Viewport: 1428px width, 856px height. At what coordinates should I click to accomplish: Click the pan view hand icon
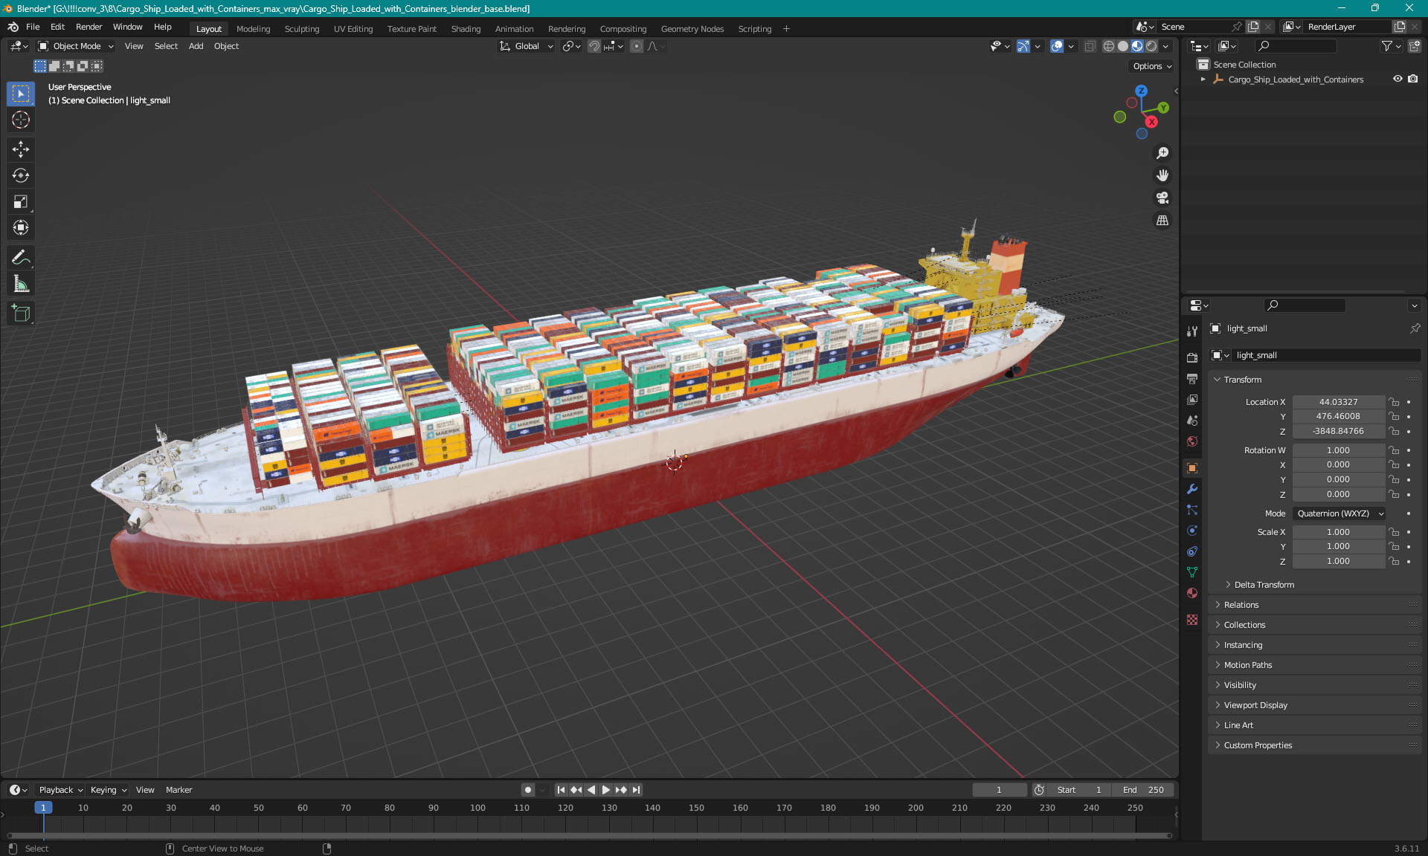tap(1162, 175)
